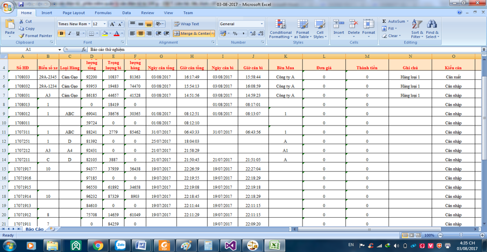Open the font name dropdown
487x252 pixels.
click(x=89, y=24)
